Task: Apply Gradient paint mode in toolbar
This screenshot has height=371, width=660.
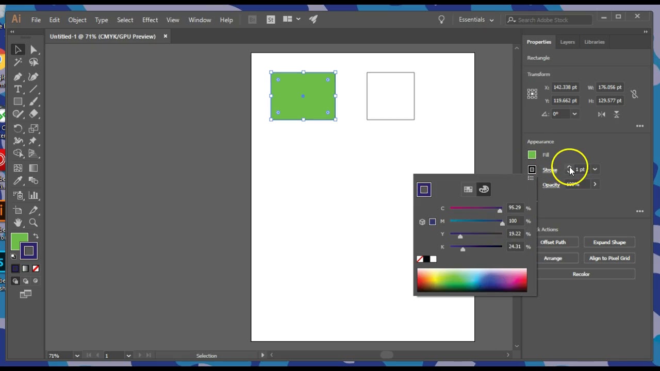Action: click(x=25, y=268)
